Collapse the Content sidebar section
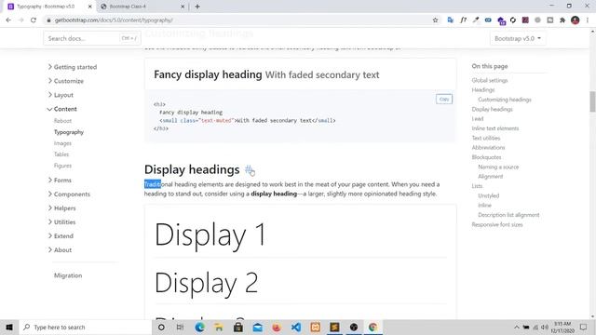 pos(62,109)
